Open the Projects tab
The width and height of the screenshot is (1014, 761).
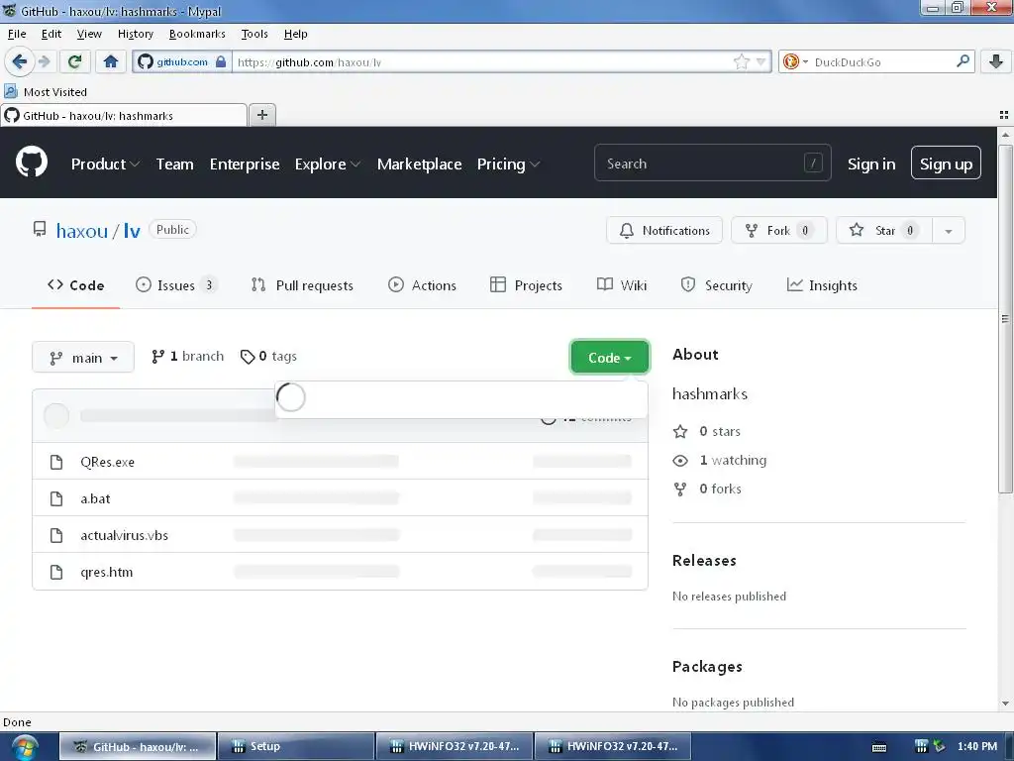pos(527,285)
